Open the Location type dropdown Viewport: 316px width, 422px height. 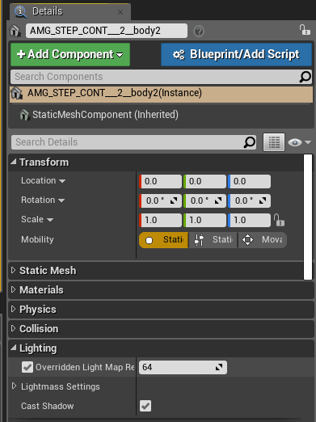(62, 181)
